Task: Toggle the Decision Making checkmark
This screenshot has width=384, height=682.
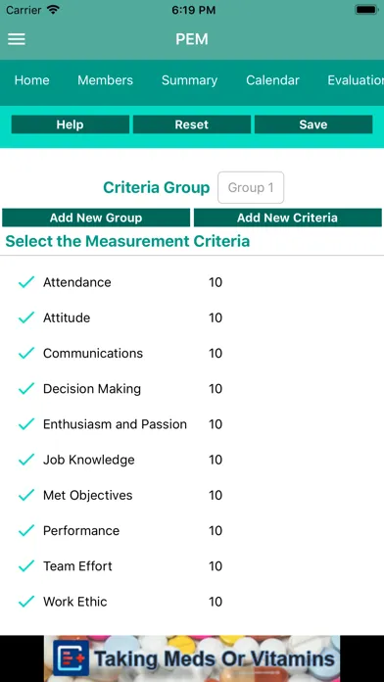Action: (x=26, y=389)
